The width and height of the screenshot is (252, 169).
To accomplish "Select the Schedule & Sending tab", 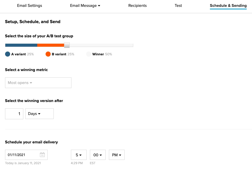I will 228,6.
